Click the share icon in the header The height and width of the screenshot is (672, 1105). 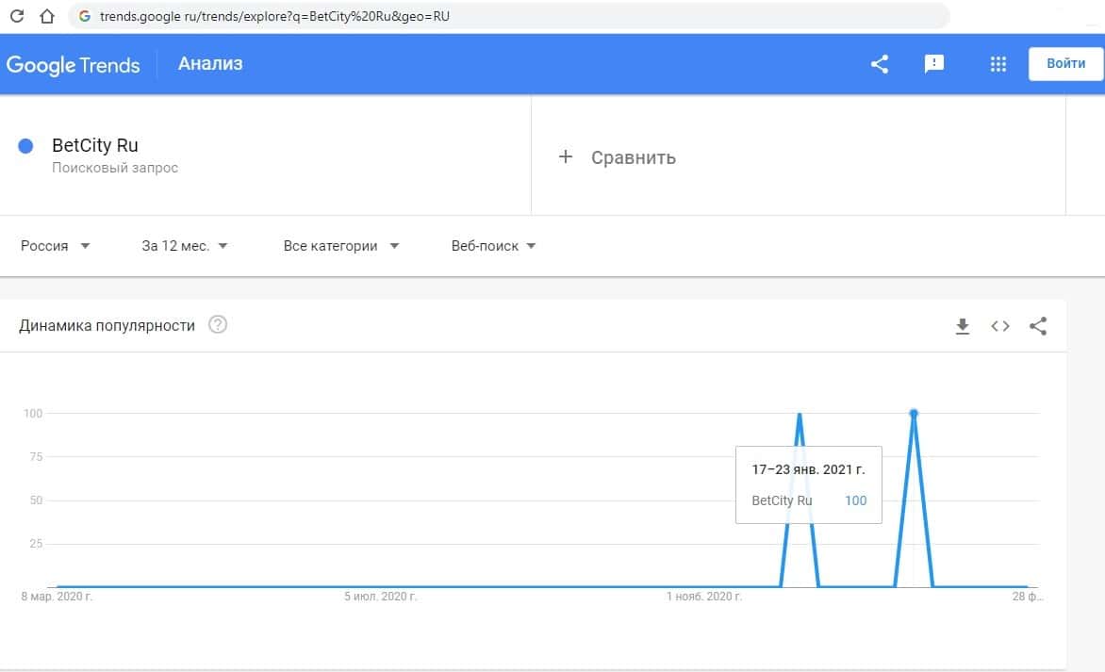pos(880,64)
